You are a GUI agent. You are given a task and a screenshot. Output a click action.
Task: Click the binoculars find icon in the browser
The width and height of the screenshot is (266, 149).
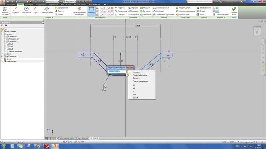(x=6, y=26)
